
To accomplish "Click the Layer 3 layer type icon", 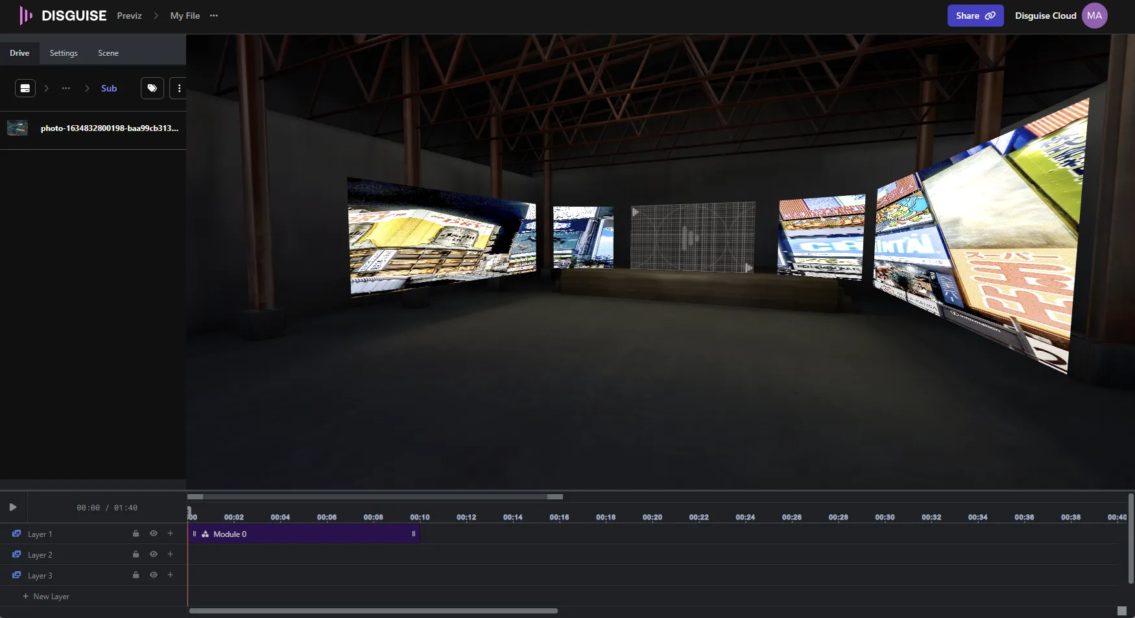I will pyautogui.click(x=17, y=575).
